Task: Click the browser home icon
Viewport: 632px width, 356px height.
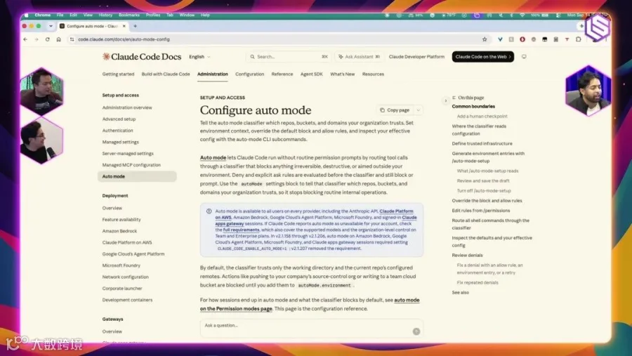Action: coord(59,39)
